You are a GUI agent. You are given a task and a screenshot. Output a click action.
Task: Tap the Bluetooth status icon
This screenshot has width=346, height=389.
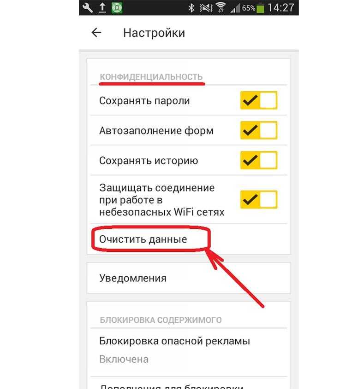191,8
